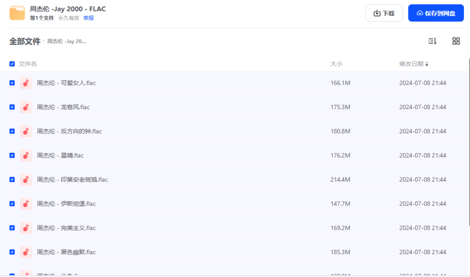The image size is (470, 277).
Task: Click the share title 周杰伦 -Jay 2000 - FLAC
Action: (x=68, y=9)
